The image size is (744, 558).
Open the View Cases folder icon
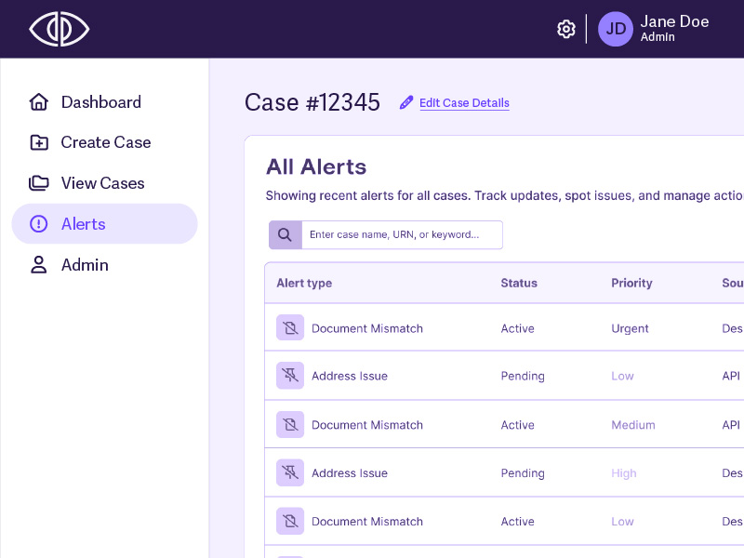coord(38,183)
